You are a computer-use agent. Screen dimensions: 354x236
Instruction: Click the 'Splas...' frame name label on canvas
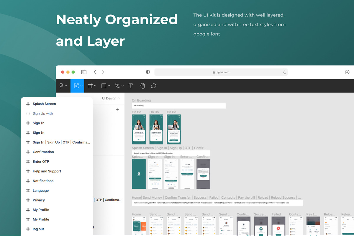point(137,157)
